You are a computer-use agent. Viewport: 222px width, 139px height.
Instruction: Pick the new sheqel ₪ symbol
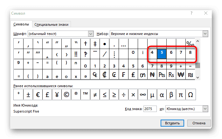point(190,74)
